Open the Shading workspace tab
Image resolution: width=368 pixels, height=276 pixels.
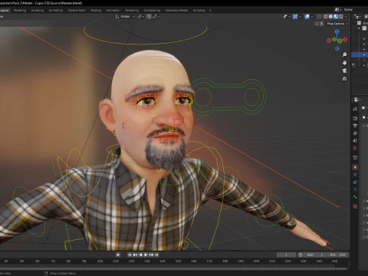tap(96, 11)
